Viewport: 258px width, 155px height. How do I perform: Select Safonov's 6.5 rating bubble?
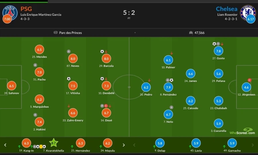click(x=11, y=86)
